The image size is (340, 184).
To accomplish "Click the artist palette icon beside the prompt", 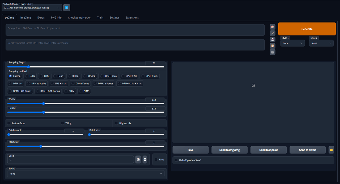I will [273, 27].
